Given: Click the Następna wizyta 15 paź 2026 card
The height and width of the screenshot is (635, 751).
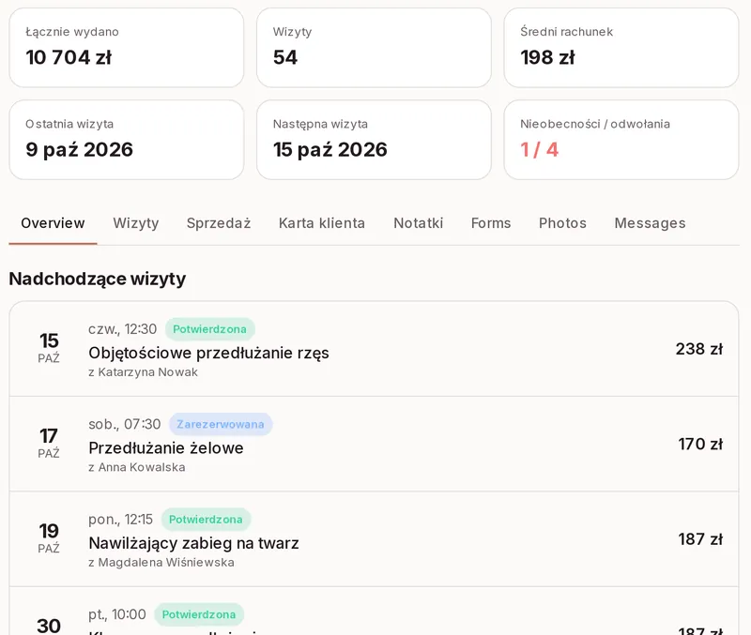Looking at the screenshot, I should point(374,140).
